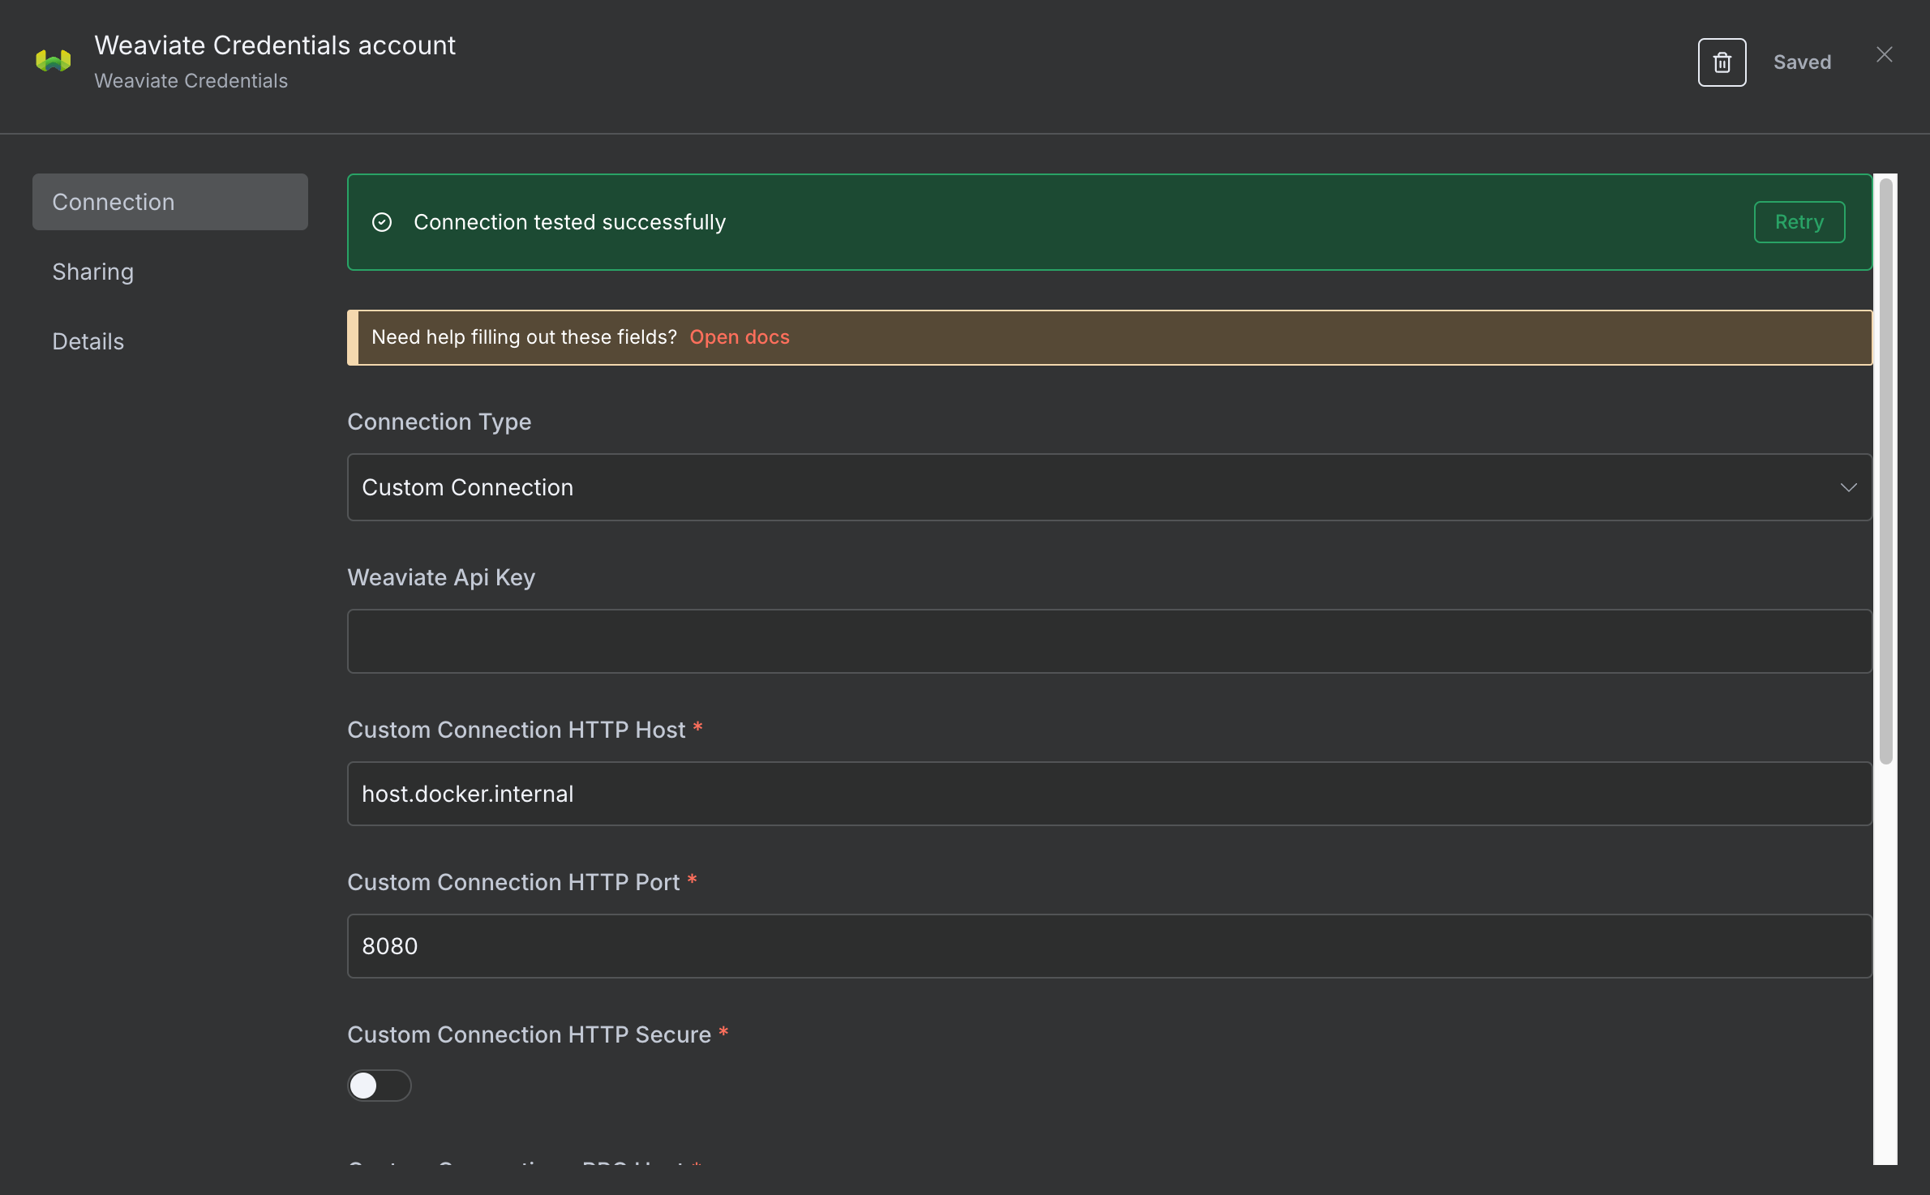1930x1195 pixels.
Task: Click the checkmark icon in the success banner
Action: pos(382,221)
